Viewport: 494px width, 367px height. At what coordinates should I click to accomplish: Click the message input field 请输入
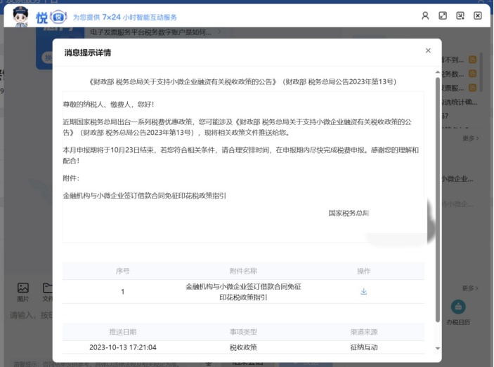point(28,316)
